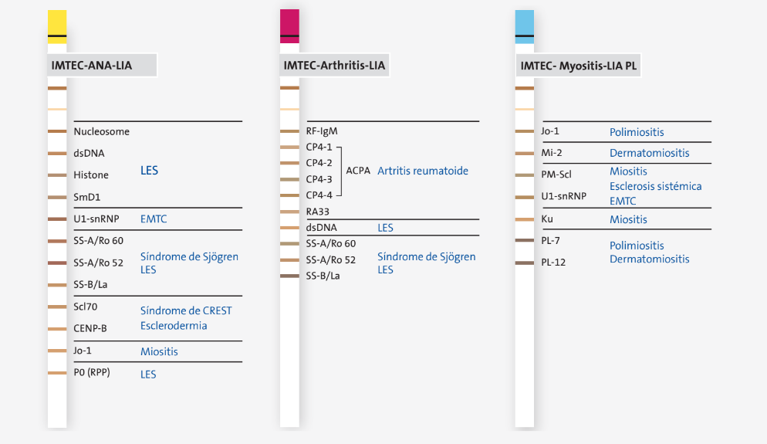767x444 pixels.
Task: Select the IMTEC-Arthritis-LIA title label
Action: pos(335,65)
